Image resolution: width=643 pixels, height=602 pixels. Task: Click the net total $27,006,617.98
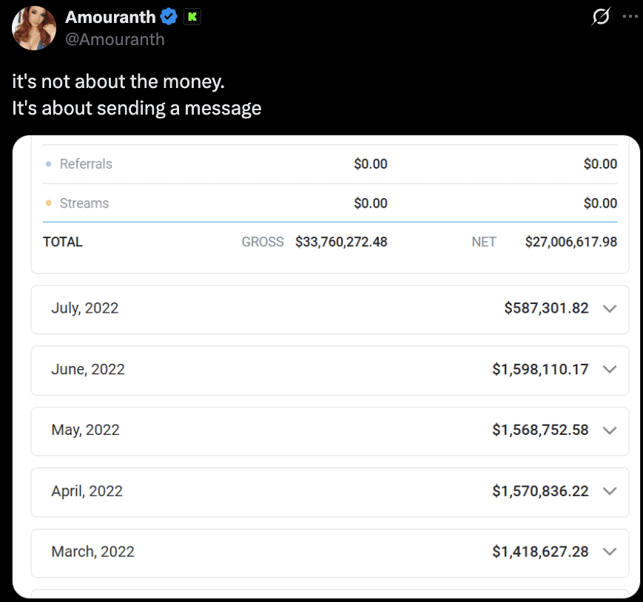570,242
